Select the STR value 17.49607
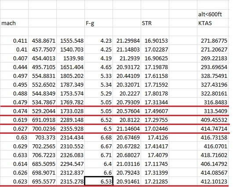 point(155,111)
